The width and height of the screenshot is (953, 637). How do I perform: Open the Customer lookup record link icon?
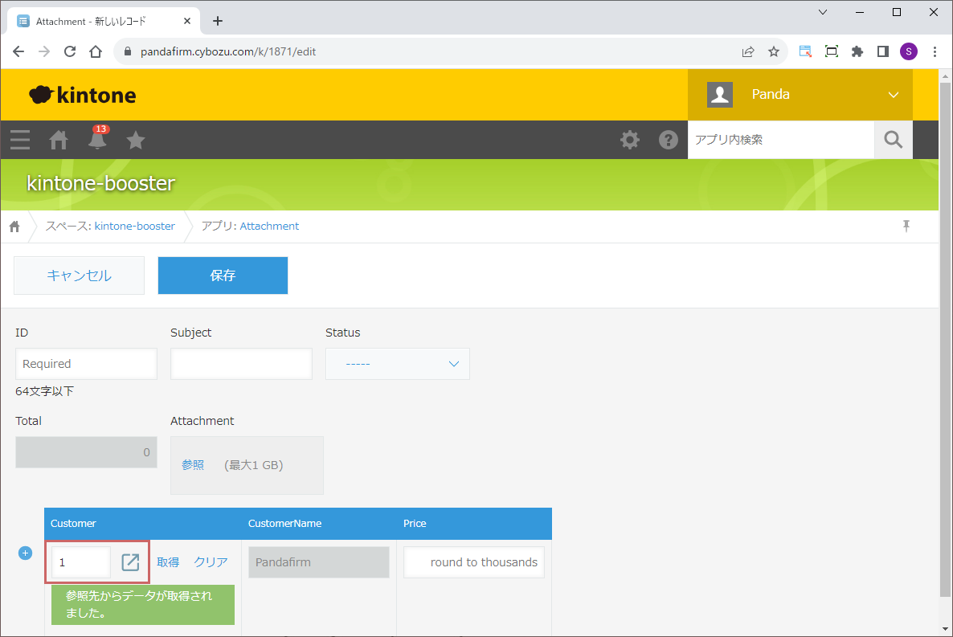pyautogui.click(x=130, y=562)
